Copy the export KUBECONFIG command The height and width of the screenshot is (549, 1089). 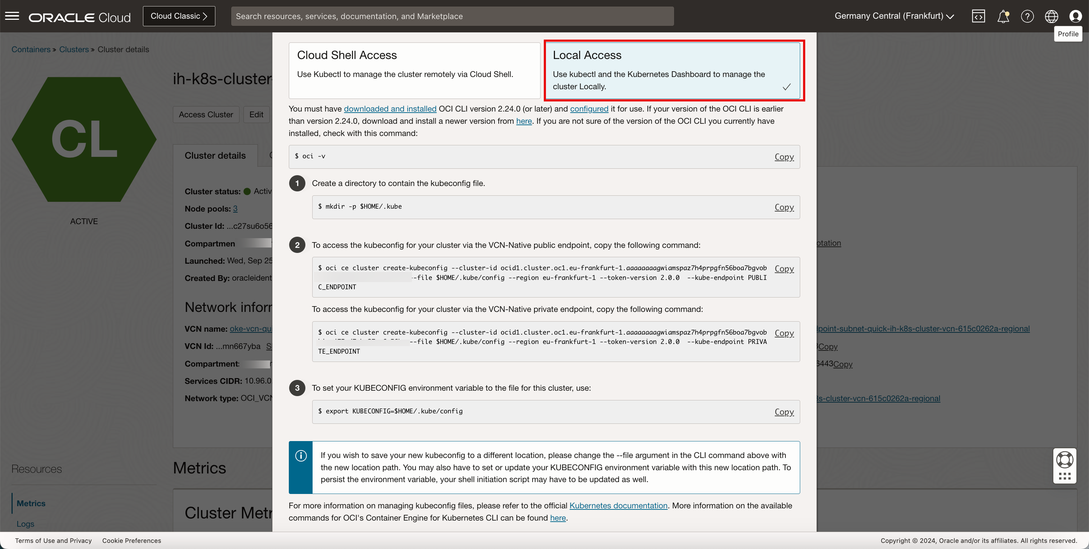coord(784,412)
